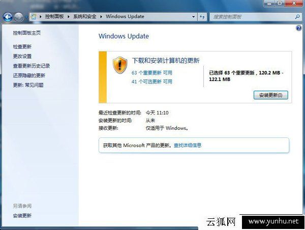This screenshot has height=230, width=305.
Task: Open 控制面板主页 in the sidebar
Action: click(27, 33)
